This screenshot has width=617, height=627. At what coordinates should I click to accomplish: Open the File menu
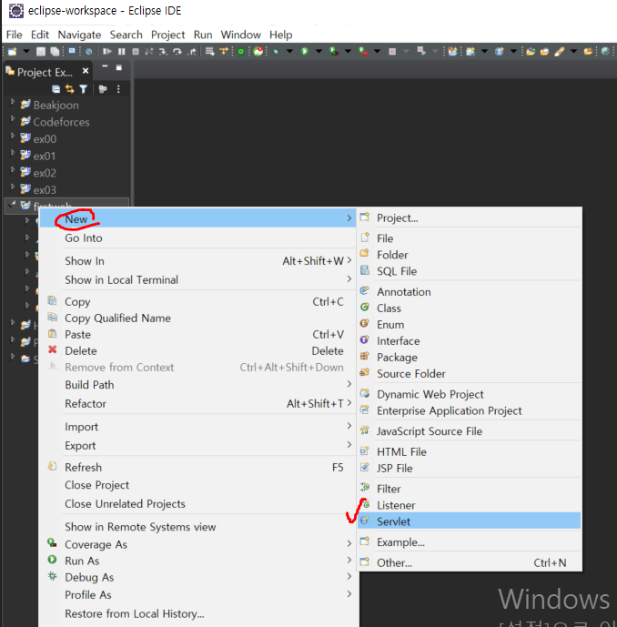click(x=15, y=35)
